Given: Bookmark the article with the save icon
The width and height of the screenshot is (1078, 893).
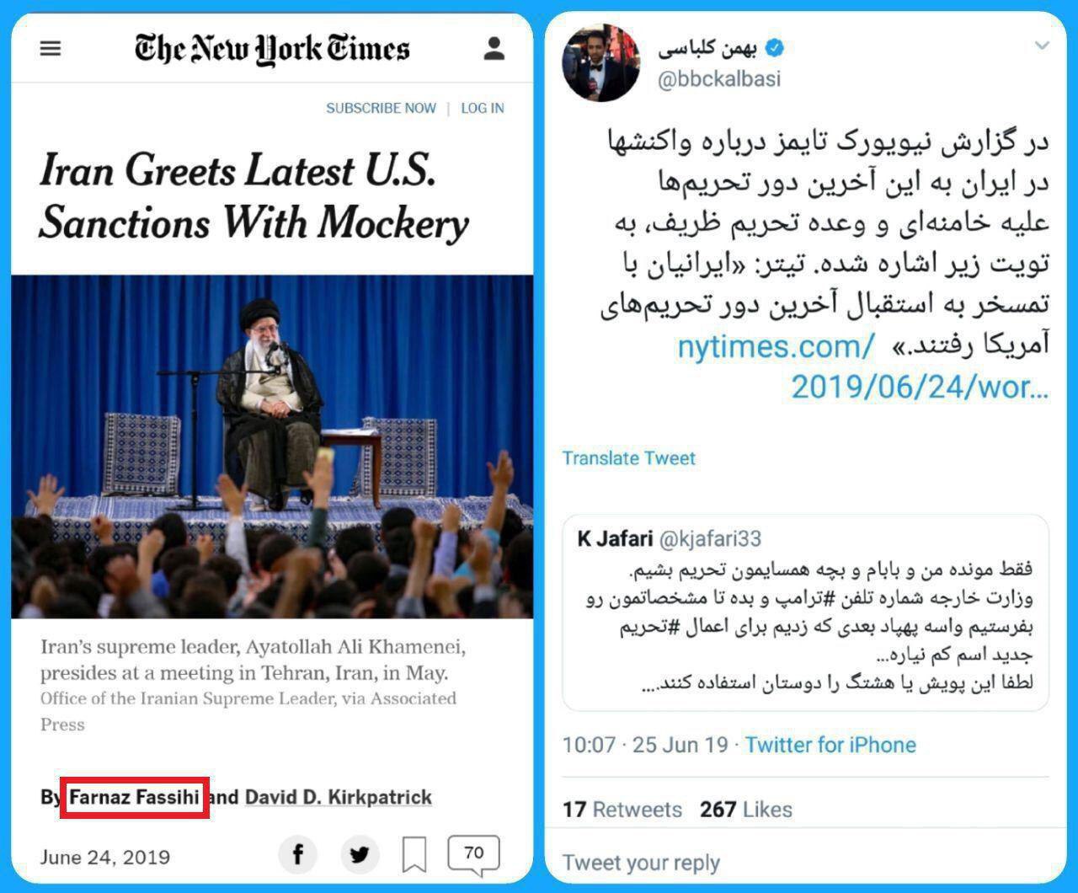Looking at the screenshot, I should pos(414,854).
